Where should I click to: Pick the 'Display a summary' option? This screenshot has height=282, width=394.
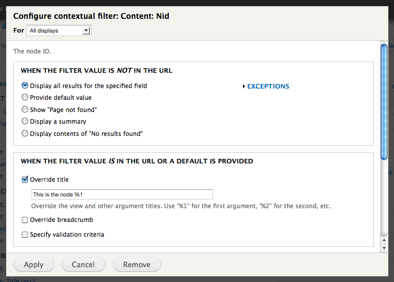[x=25, y=122]
